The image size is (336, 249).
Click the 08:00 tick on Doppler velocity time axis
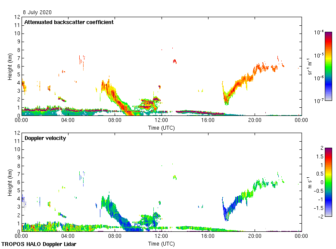point(115,236)
